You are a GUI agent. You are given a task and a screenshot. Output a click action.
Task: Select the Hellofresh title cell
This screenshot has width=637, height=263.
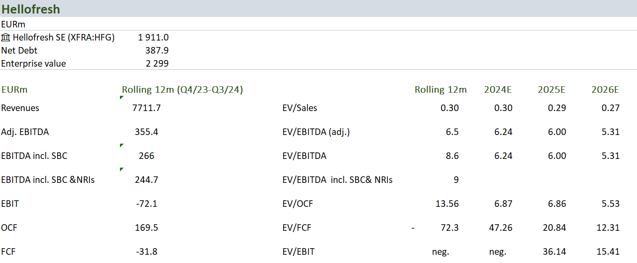(31, 9)
